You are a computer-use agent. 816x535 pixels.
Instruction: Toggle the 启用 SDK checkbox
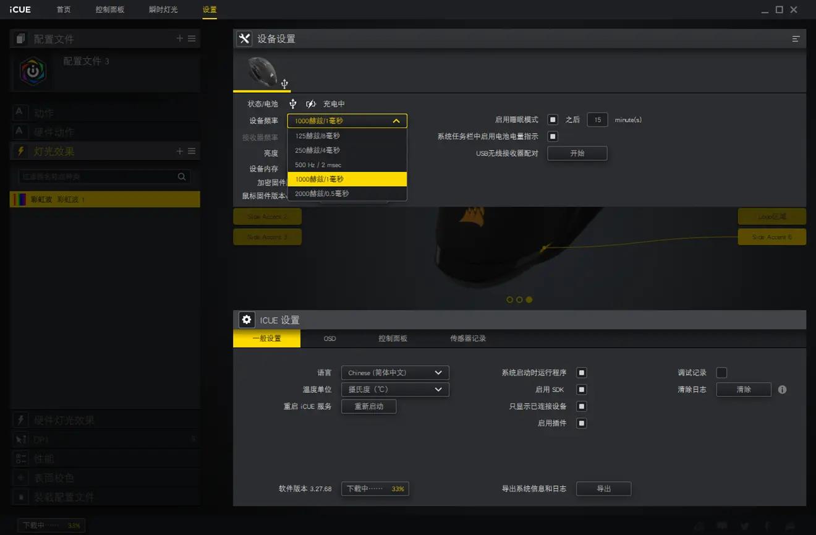581,390
